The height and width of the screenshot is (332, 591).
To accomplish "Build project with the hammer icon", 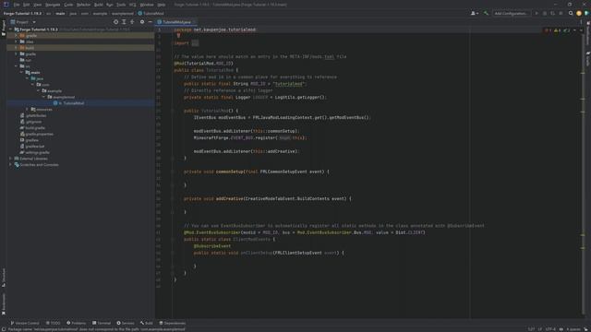I will tap(486, 13).
